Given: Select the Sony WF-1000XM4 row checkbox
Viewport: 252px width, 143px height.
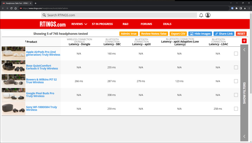Looking at the screenshot, I should pos(236,109).
